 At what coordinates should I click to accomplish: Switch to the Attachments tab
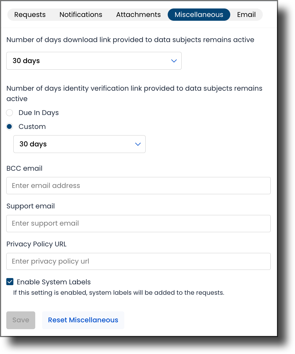(x=138, y=14)
